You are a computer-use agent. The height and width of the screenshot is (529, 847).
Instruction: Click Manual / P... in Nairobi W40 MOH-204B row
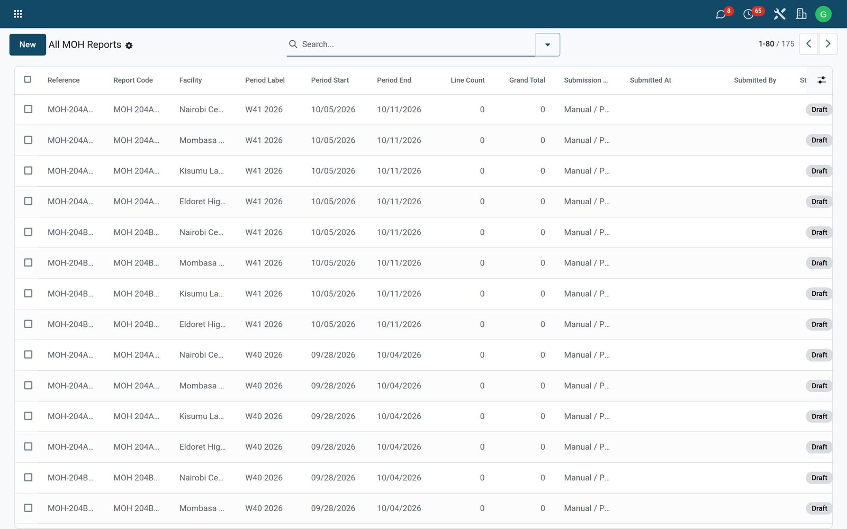(587, 478)
